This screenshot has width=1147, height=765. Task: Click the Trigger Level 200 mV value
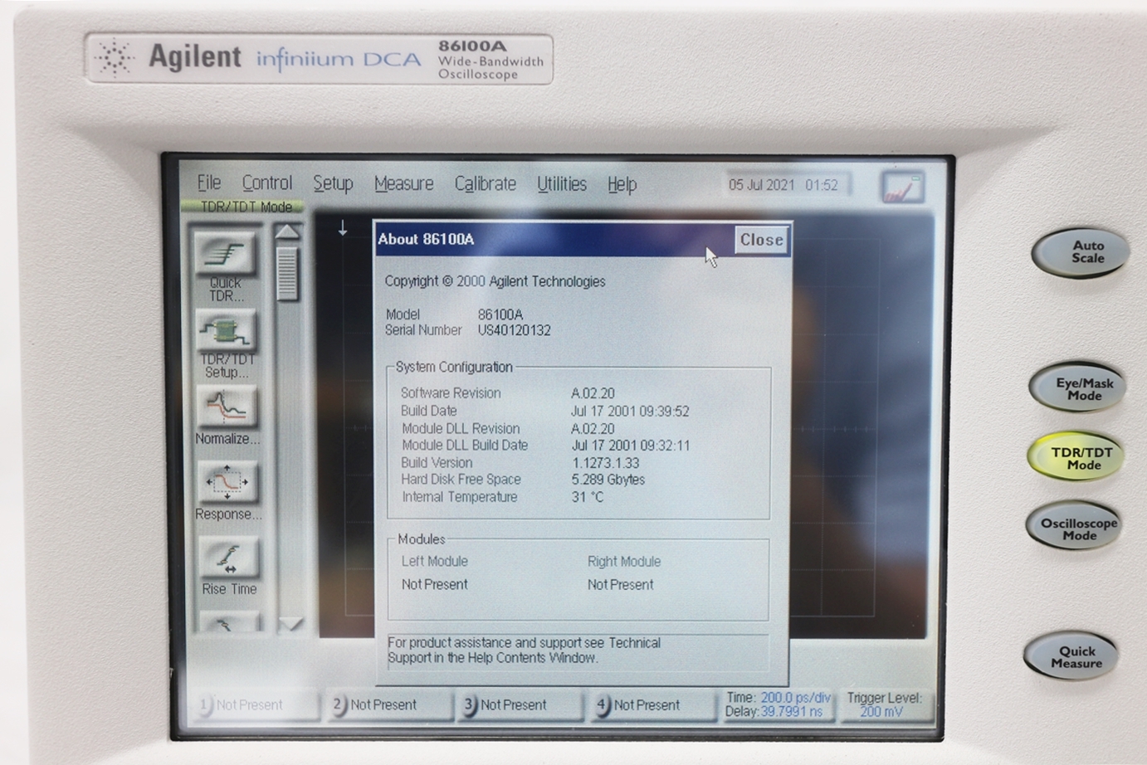click(x=881, y=712)
